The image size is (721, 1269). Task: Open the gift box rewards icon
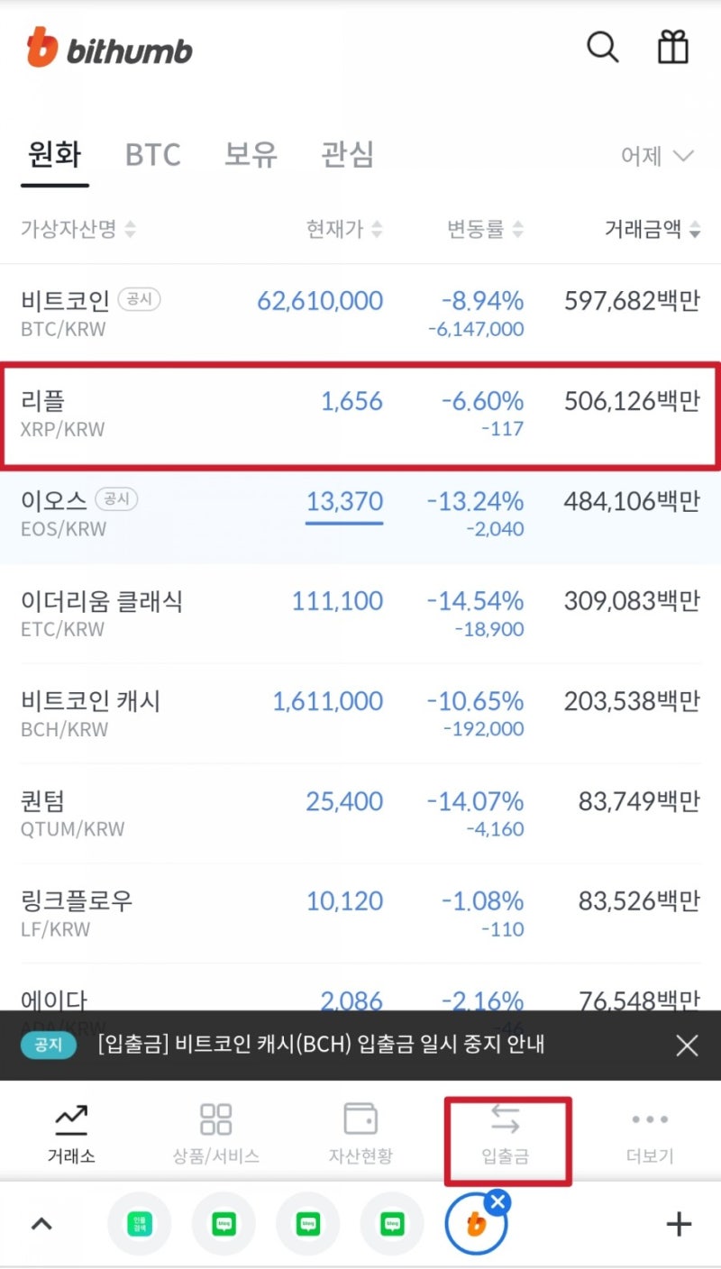pyautogui.click(x=673, y=47)
